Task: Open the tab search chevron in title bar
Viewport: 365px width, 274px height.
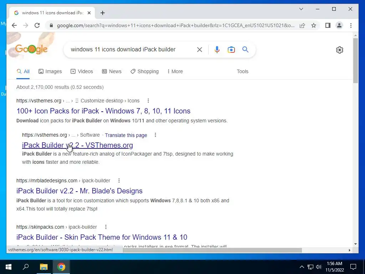Action: 301,9
